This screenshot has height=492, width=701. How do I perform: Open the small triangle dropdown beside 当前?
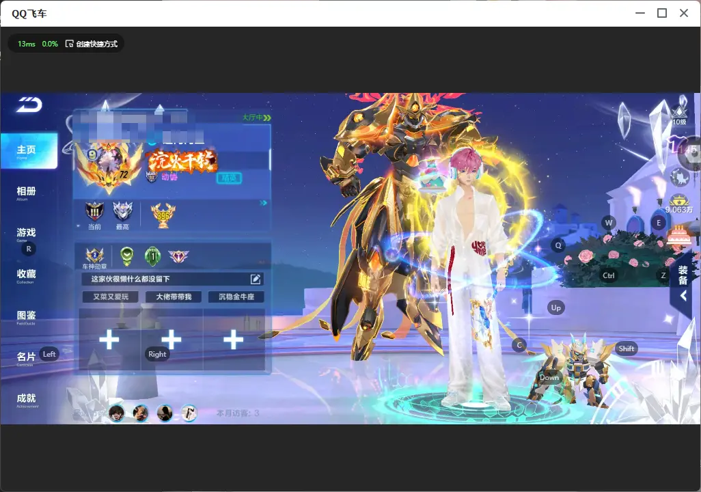[x=79, y=226]
